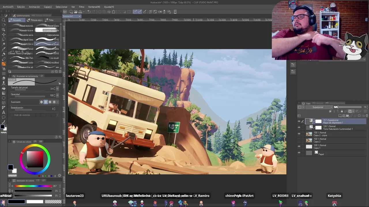Select the Balloon tool

click(3, 117)
